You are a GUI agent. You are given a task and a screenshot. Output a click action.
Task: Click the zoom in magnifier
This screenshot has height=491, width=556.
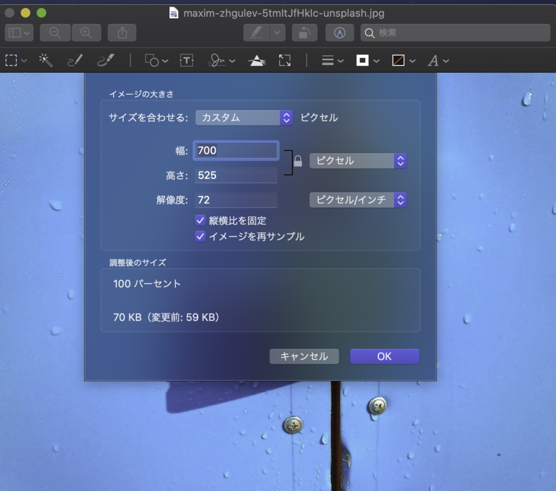tap(86, 33)
